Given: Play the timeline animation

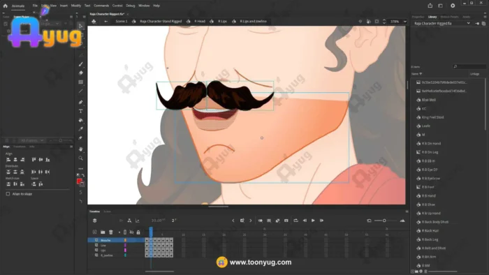Looking at the screenshot, I should pos(313,221).
